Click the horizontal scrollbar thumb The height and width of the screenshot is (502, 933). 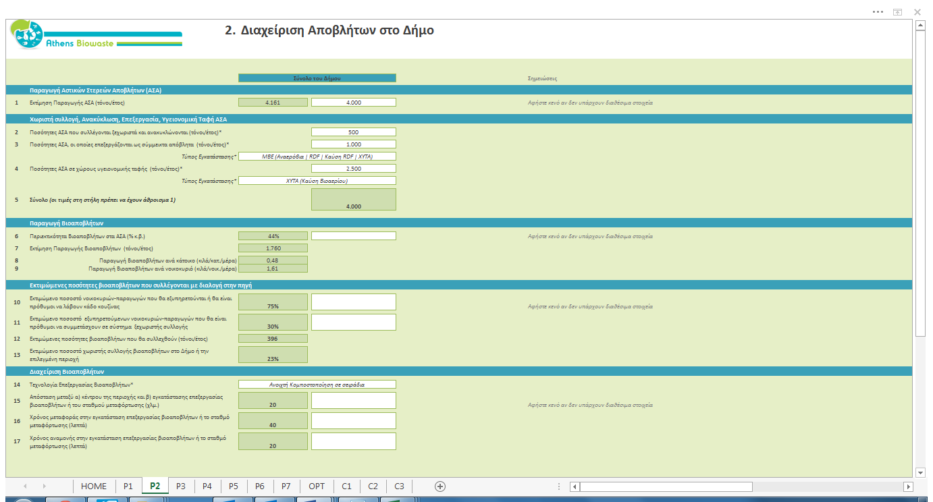tap(665, 486)
